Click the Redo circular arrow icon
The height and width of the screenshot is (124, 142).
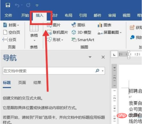point(28,5)
